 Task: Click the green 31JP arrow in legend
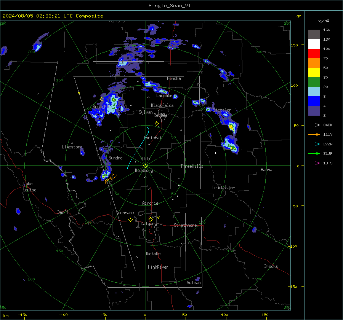tap(314, 154)
